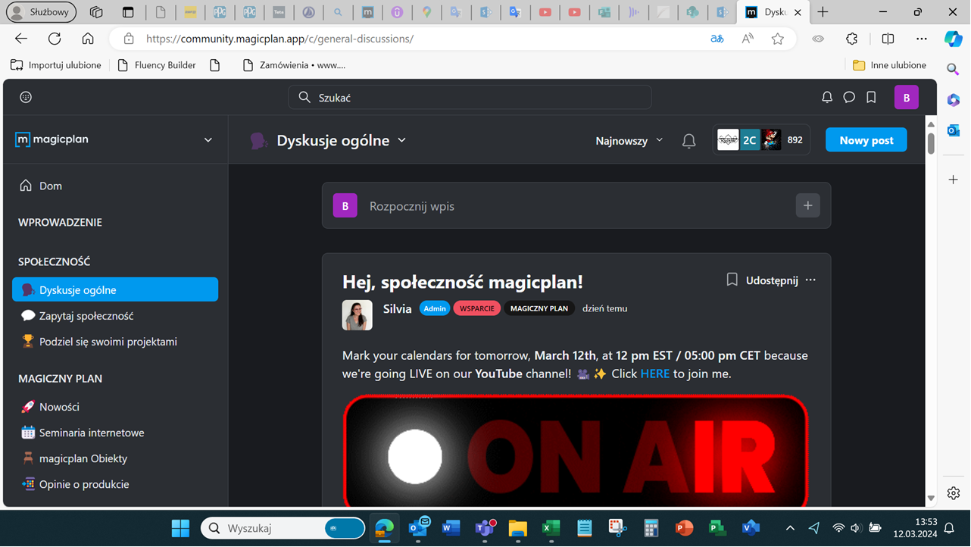The height and width of the screenshot is (547, 971).
Task: Open a new browser tab
Action: (823, 12)
